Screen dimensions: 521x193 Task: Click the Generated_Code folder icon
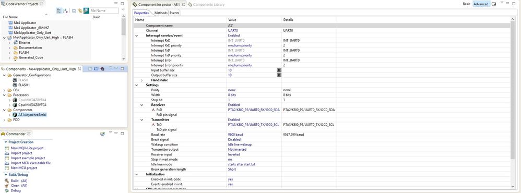[x=16, y=57]
